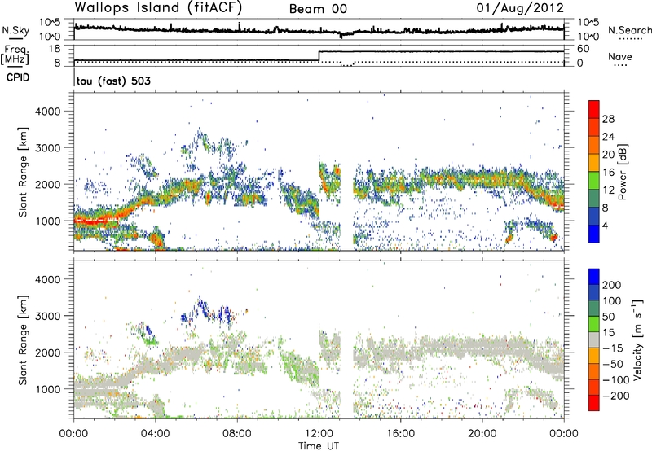652x451 pixels.
Task: Select the '12:00' time tick label
Action: pyautogui.click(x=319, y=434)
